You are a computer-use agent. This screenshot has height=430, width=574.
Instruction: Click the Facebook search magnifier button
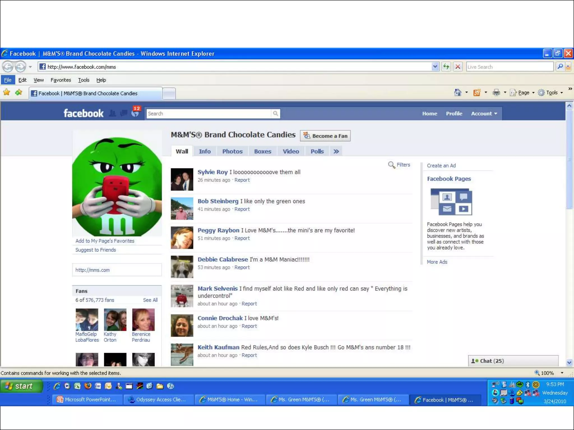tap(276, 113)
